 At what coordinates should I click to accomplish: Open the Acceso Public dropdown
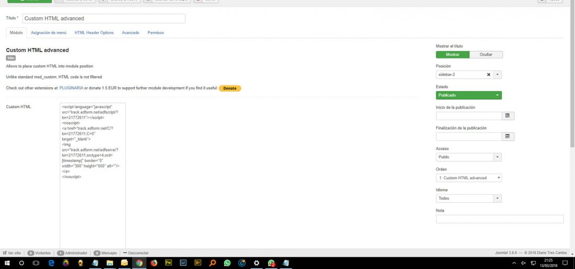pyautogui.click(x=469, y=157)
